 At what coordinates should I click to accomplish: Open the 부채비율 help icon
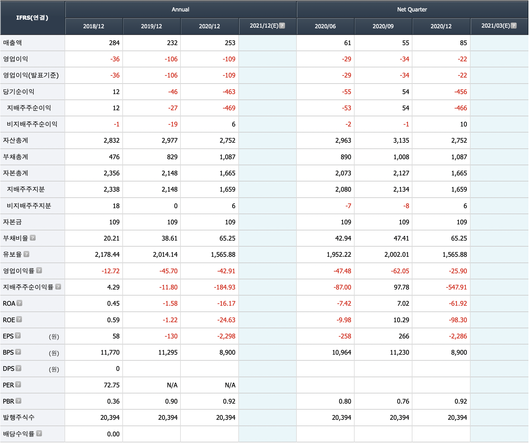[32, 238]
